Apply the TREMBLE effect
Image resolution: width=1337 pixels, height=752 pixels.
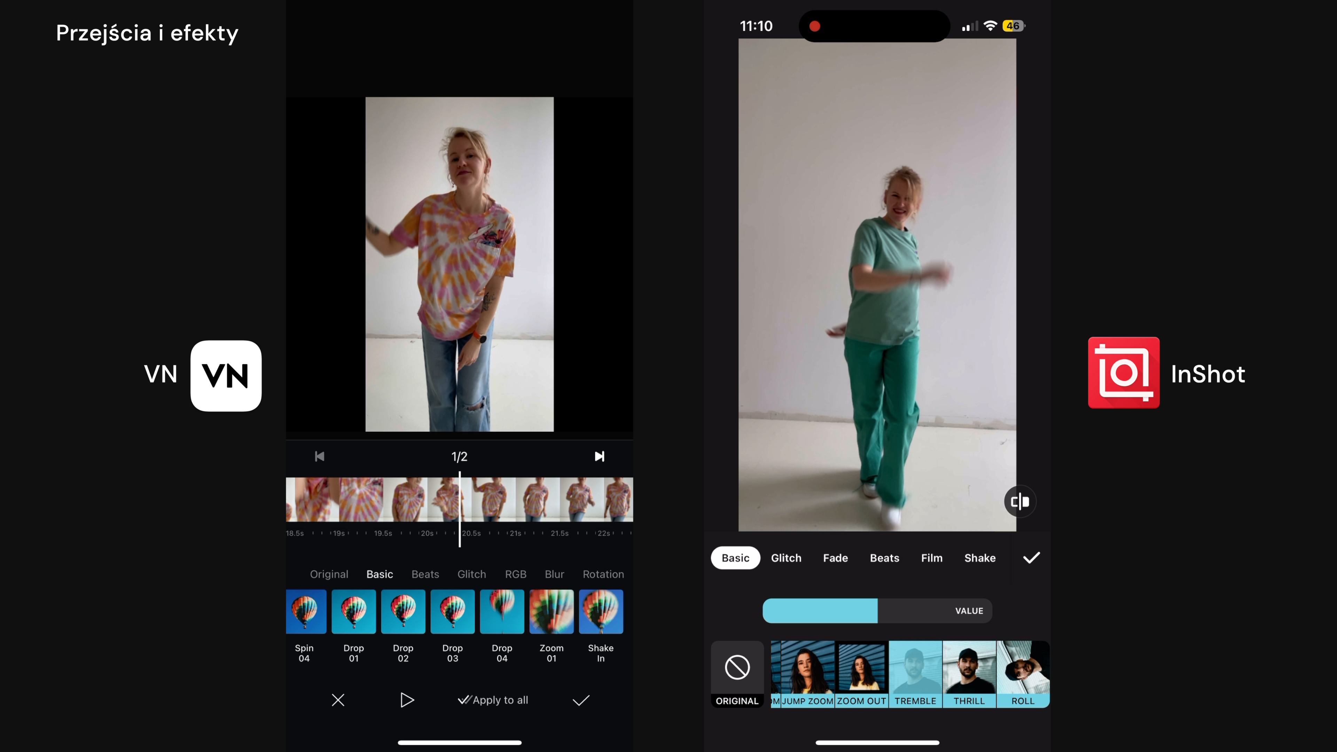pyautogui.click(x=916, y=673)
